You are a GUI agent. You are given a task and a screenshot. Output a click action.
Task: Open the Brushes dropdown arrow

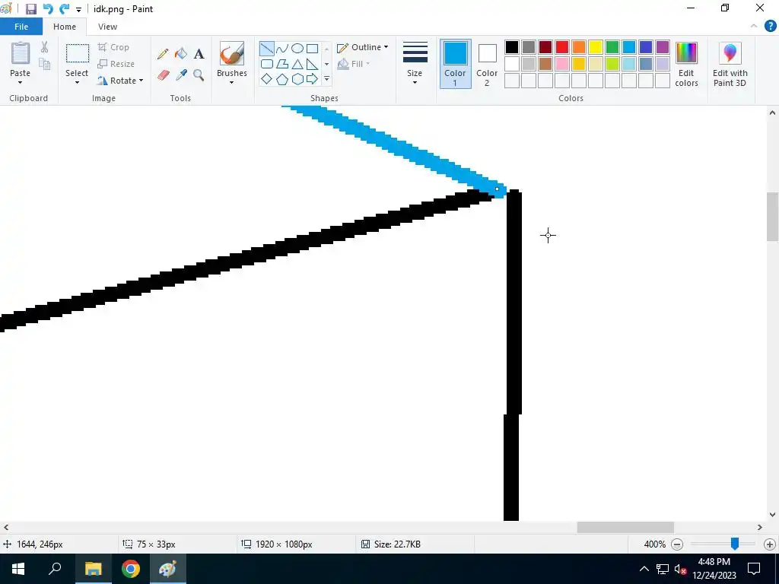[x=231, y=82]
